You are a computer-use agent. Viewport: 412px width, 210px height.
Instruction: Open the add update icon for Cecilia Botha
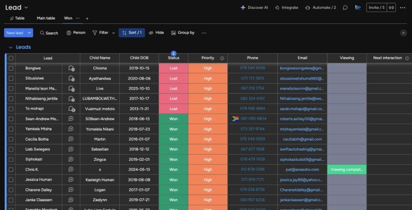(71, 139)
